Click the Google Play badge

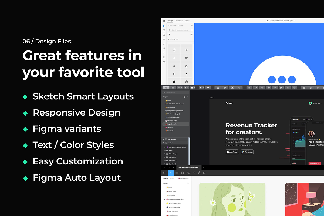point(247,152)
